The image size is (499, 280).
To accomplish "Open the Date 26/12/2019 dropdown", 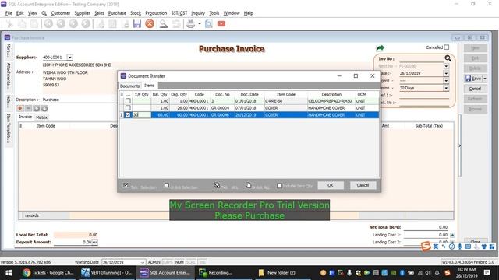I will tap(446, 73).
